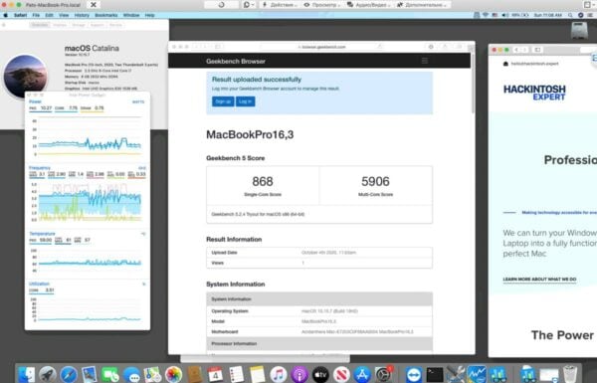
Task: Open the Geekbench Browser hamburger menu
Action: click(425, 61)
